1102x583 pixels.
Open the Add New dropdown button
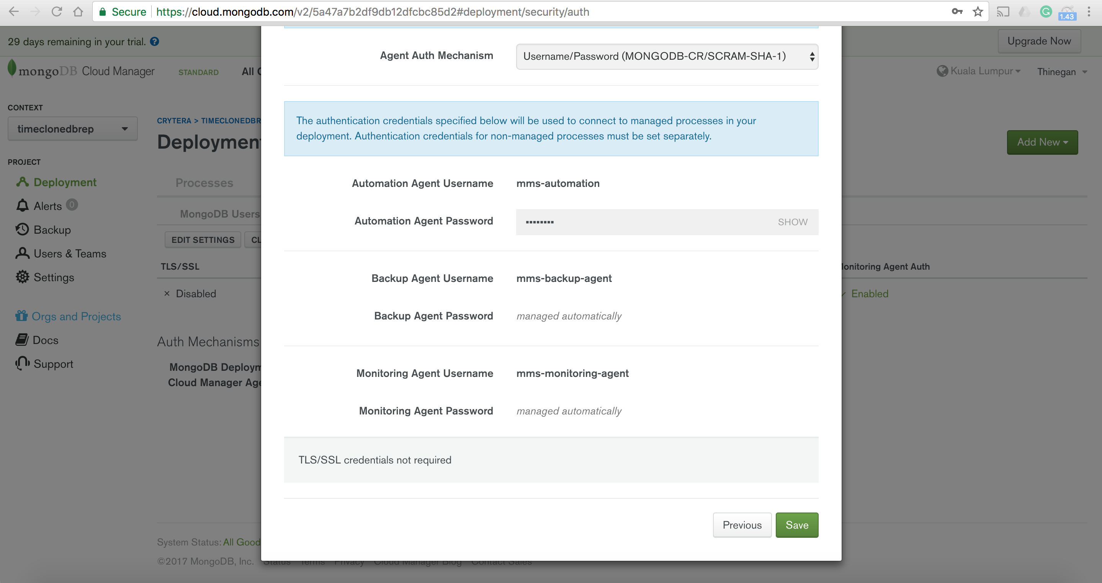coord(1042,142)
